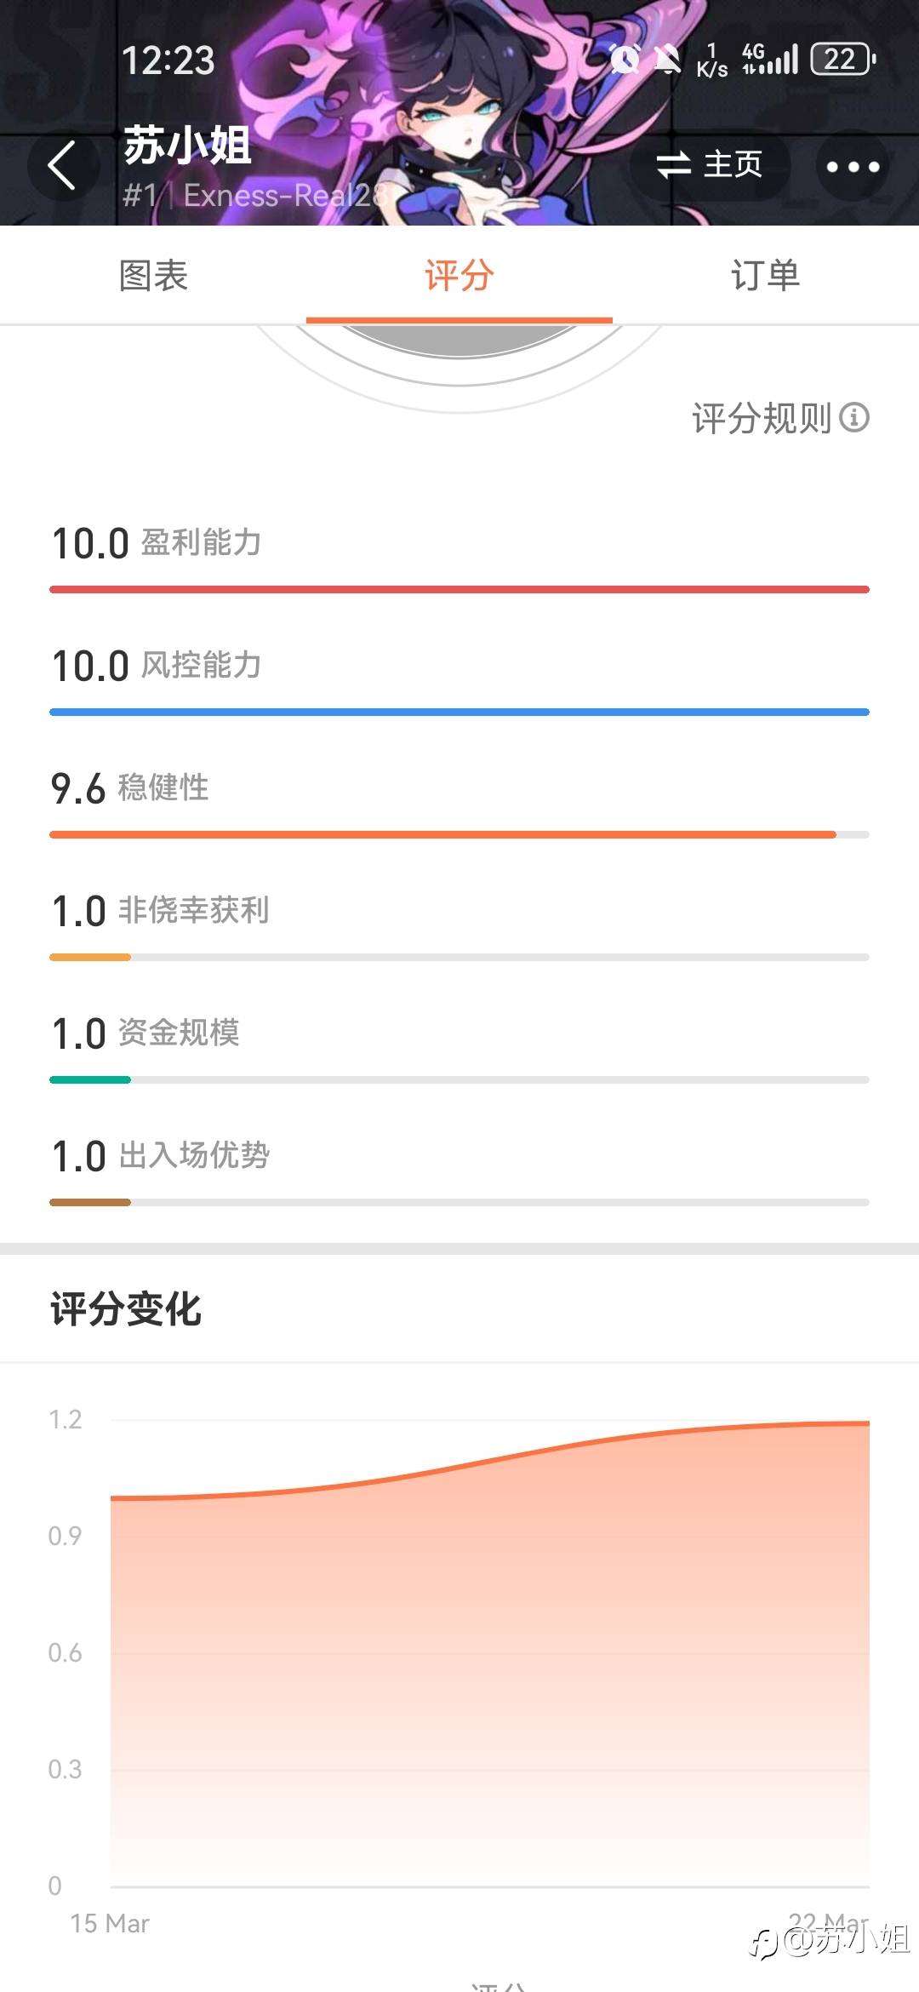Tap the 4G signal strength icon
This screenshot has height=1992, width=919.
point(770,60)
